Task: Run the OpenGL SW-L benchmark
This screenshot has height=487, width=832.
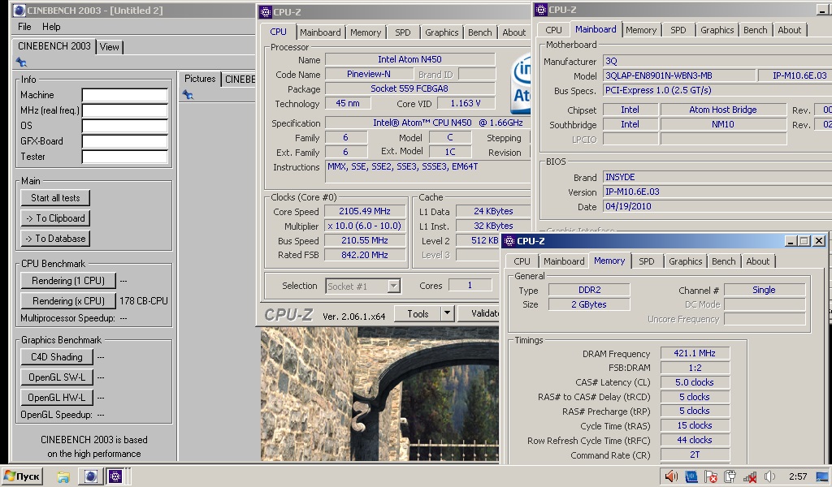Action: [x=57, y=377]
